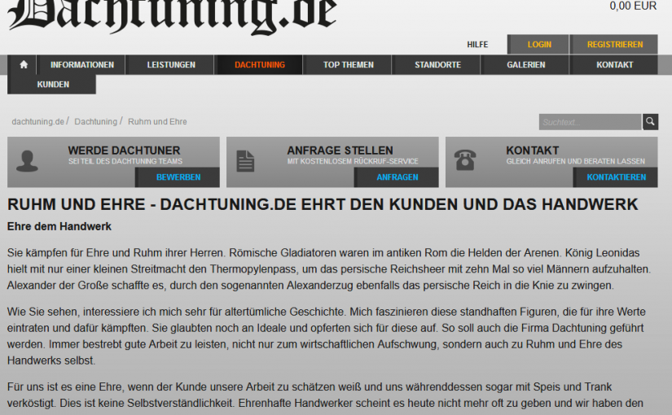Open the Leistungen menu
672x415 pixels.
pyautogui.click(x=171, y=64)
